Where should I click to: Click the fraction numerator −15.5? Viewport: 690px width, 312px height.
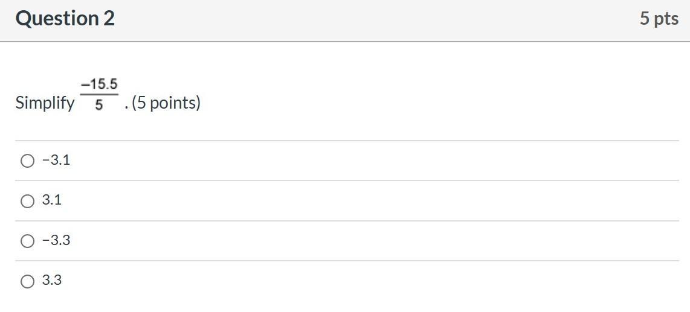click(x=99, y=84)
